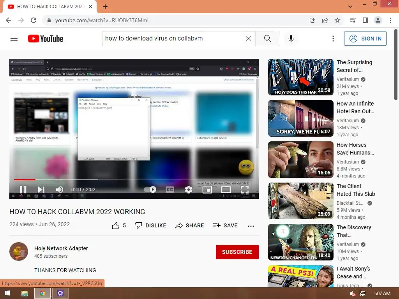The width and height of the screenshot is (399, 299).
Task: Open Holy Network Adapter channel avatar
Action: (x=19, y=252)
